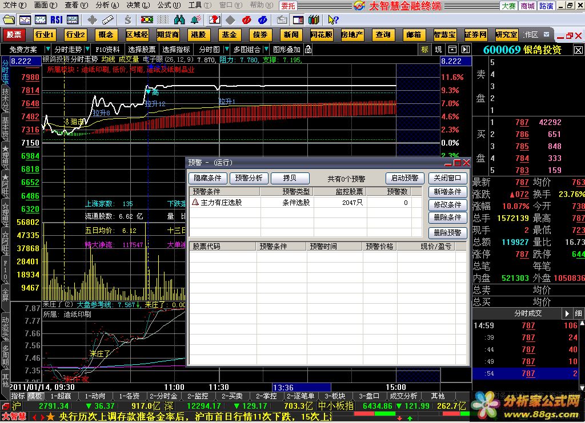The width and height of the screenshot is (585, 423).
Task: Click the window layout toolbar icon
Action: pos(298,20)
